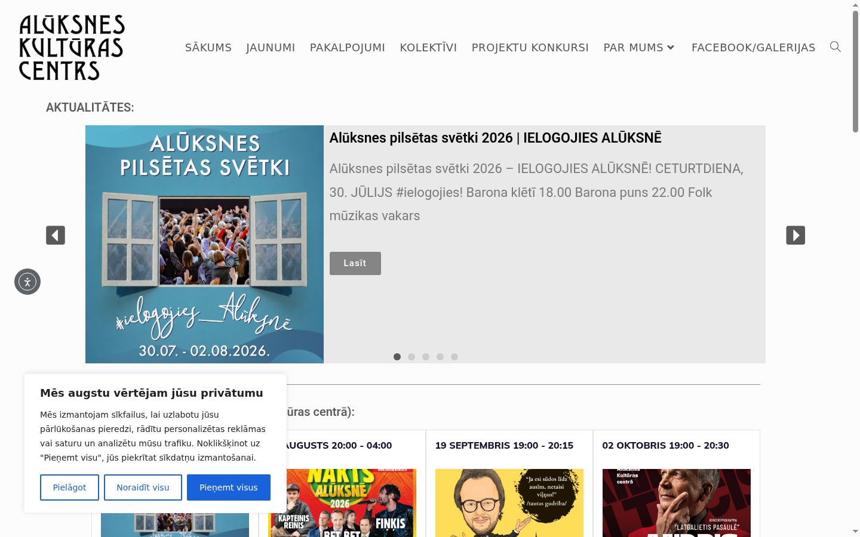This screenshot has height=537, width=860.
Task: Select the second carousel dot
Action: pyautogui.click(x=411, y=357)
